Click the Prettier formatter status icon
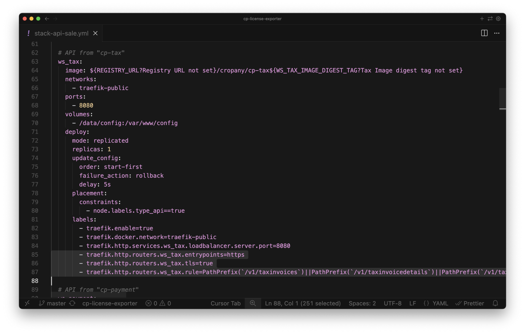This screenshot has width=525, height=334. click(x=470, y=303)
